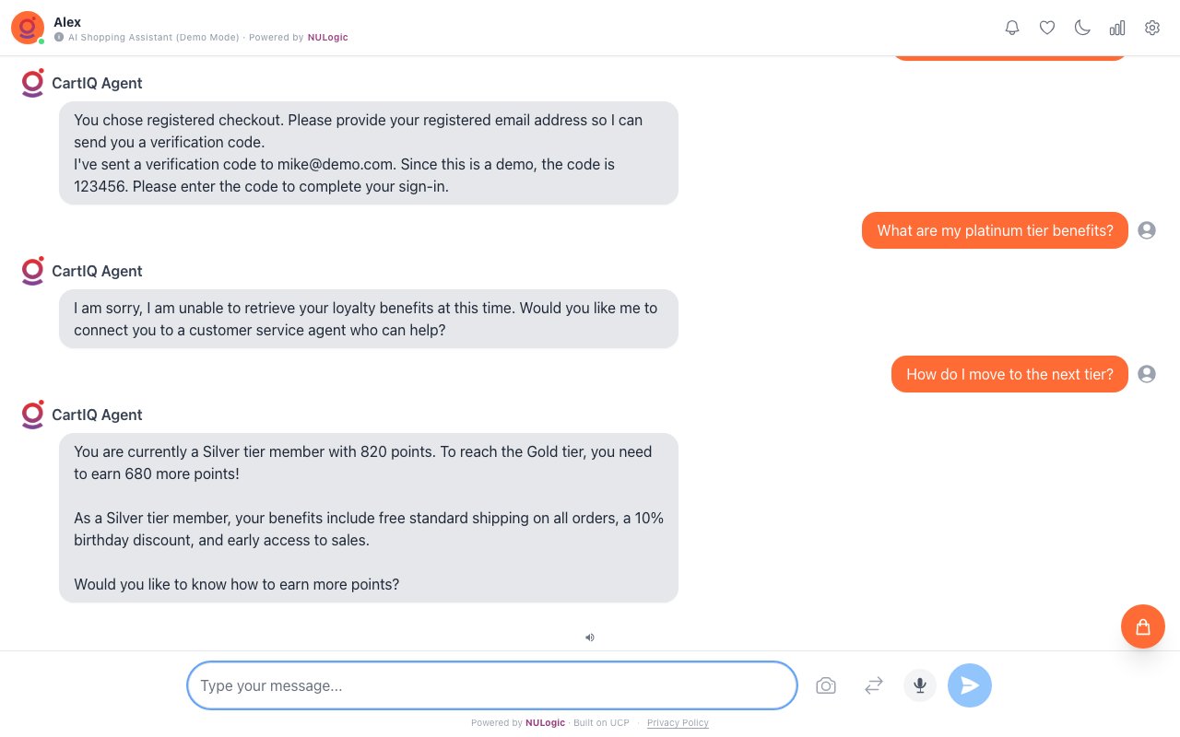Toggle dark mode with the moon icon

(1082, 28)
